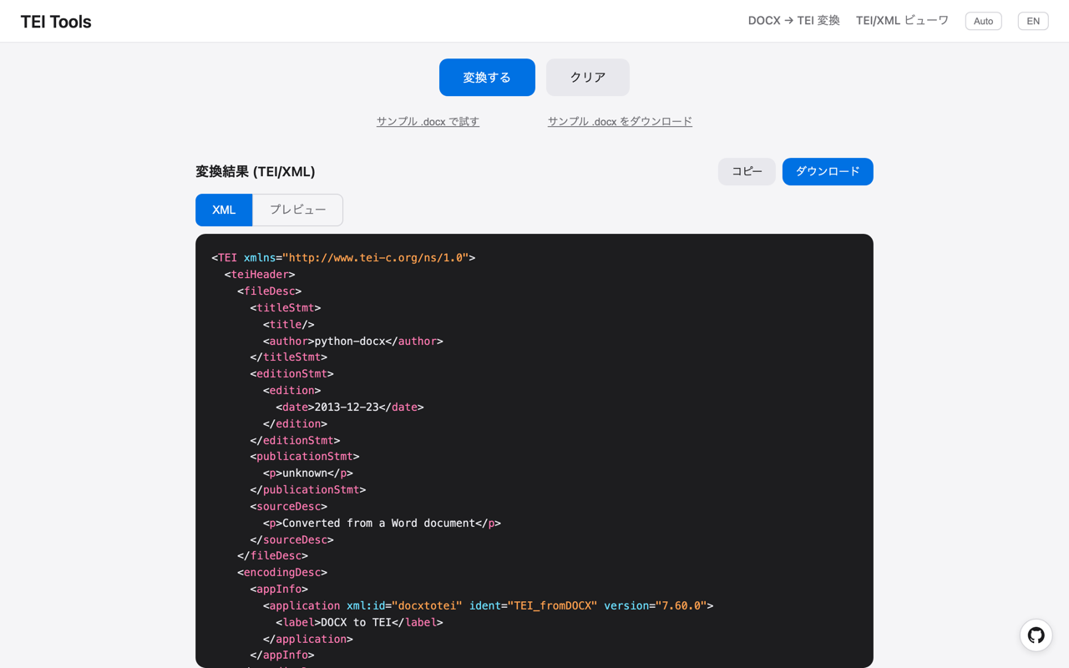Try the サンプル .docx で試す link
Viewport: 1069px width, 668px height.
coord(428,121)
